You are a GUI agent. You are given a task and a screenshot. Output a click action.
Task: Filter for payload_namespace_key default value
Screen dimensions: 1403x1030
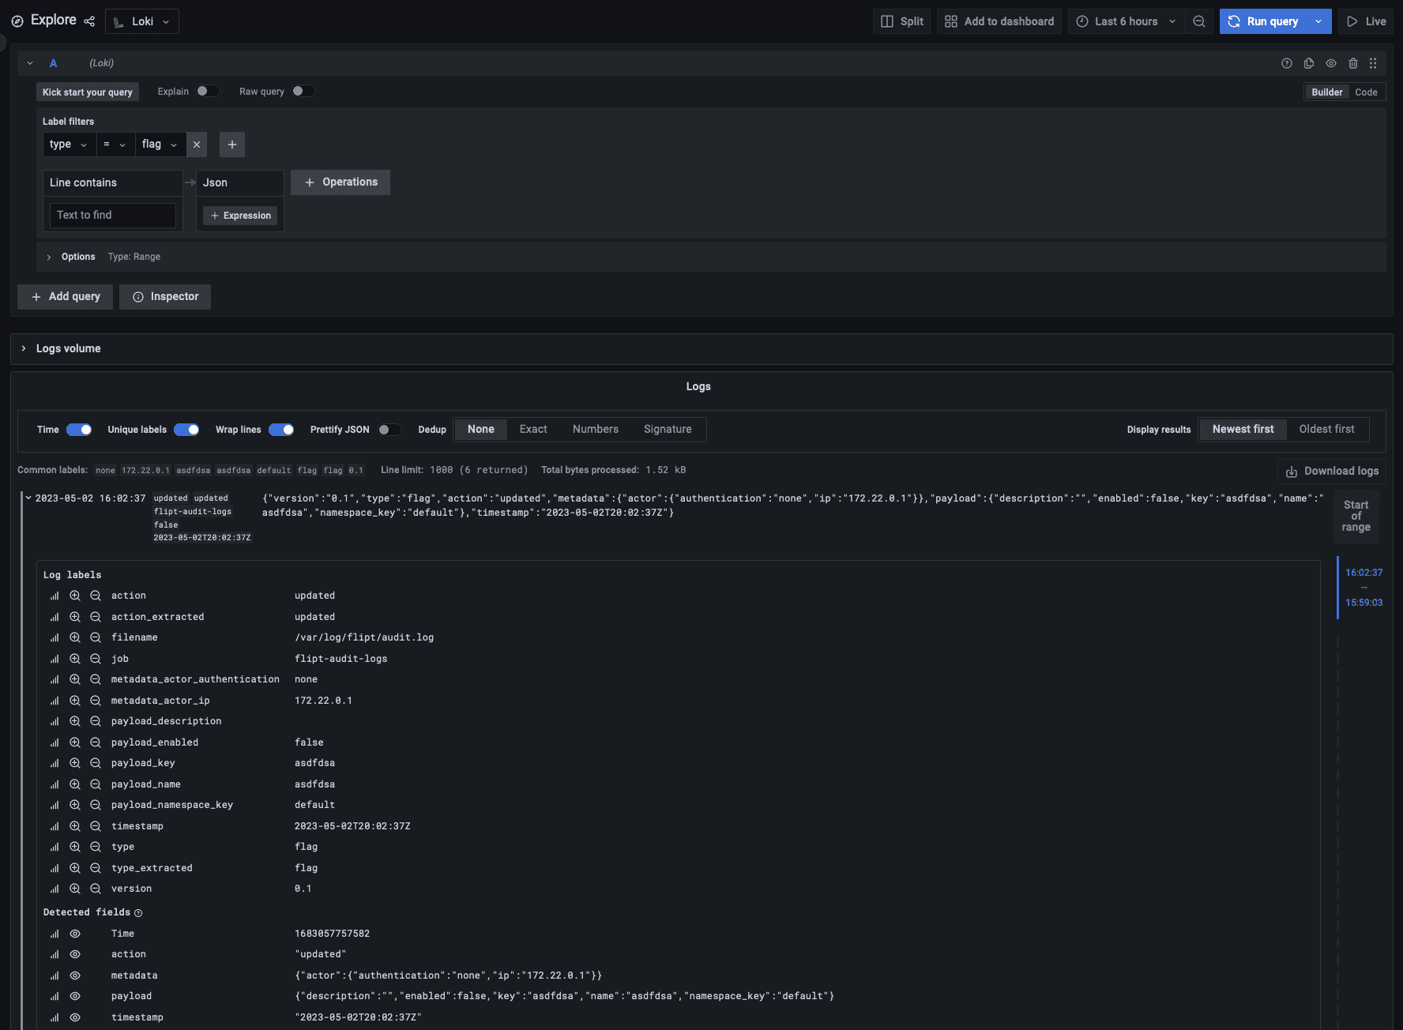(x=75, y=805)
